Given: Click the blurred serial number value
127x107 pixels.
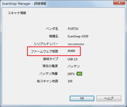Looking at the screenshot, I should click(x=76, y=44).
